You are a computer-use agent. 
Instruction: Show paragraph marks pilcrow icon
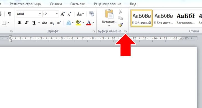tap(9, 14)
